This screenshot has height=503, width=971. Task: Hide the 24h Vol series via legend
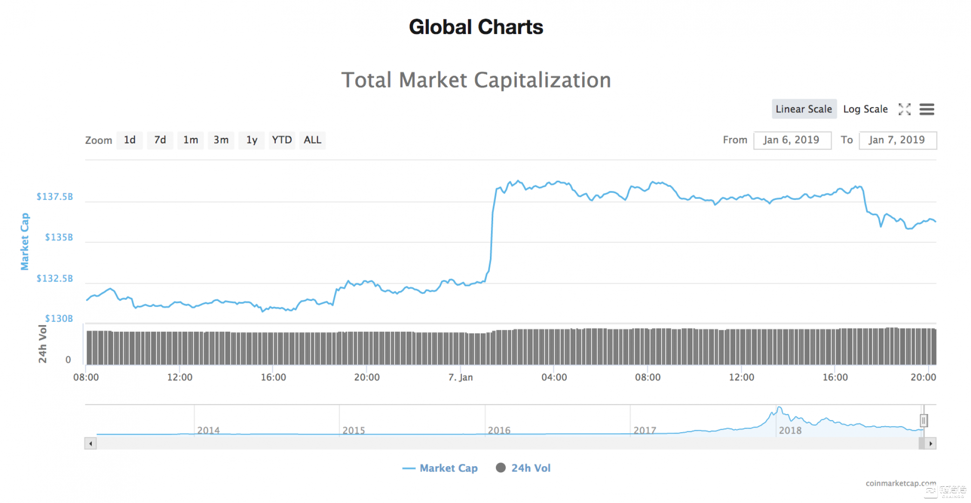click(531, 468)
